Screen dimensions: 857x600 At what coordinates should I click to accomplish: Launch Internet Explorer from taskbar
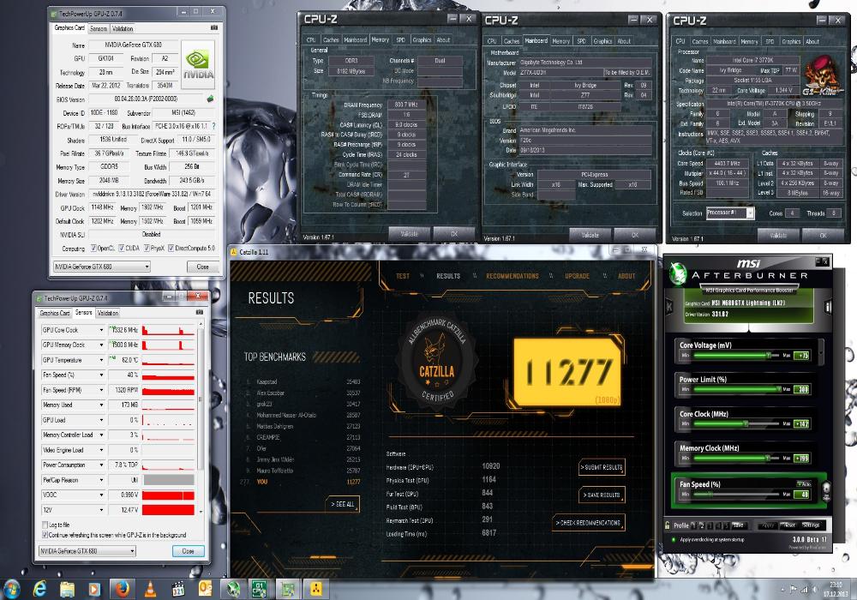40,589
